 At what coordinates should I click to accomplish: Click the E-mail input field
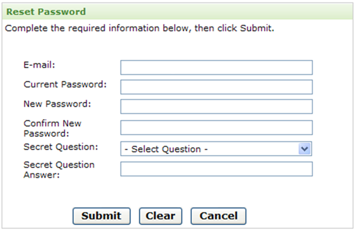[216, 67]
